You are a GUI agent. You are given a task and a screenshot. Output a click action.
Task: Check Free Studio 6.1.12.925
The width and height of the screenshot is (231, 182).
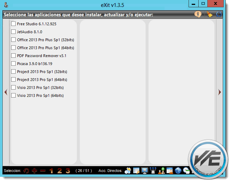[x=14, y=24]
